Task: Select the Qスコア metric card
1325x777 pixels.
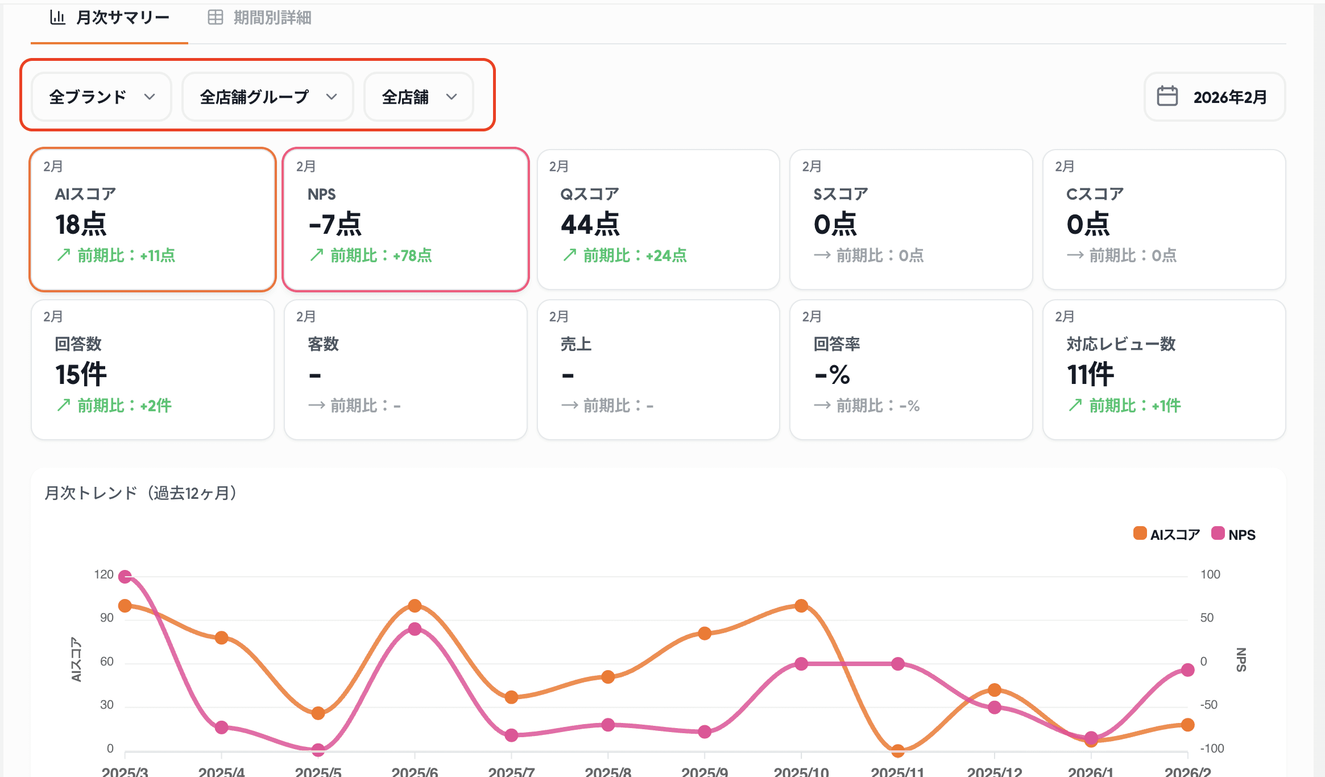Action: coord(658,220)
